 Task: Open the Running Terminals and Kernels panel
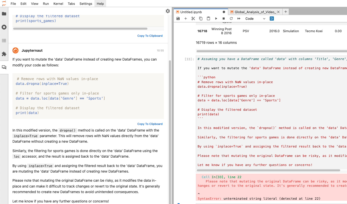point(4,27)
